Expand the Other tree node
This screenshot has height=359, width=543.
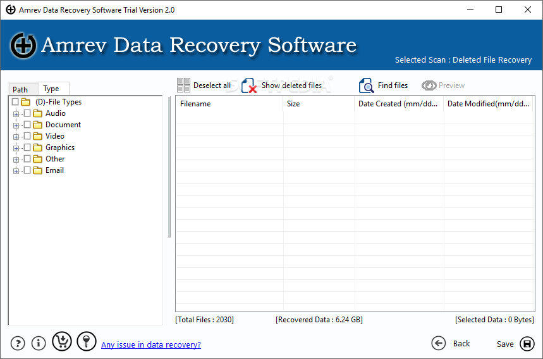[16, 160]
